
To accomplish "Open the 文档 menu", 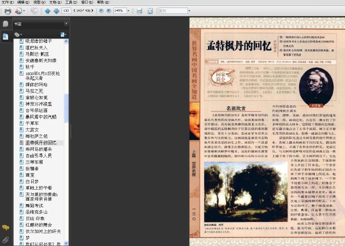I will click(55, 2).
